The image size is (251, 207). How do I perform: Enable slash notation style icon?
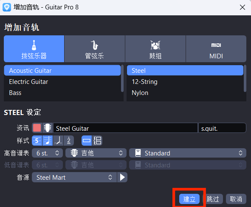58,141
